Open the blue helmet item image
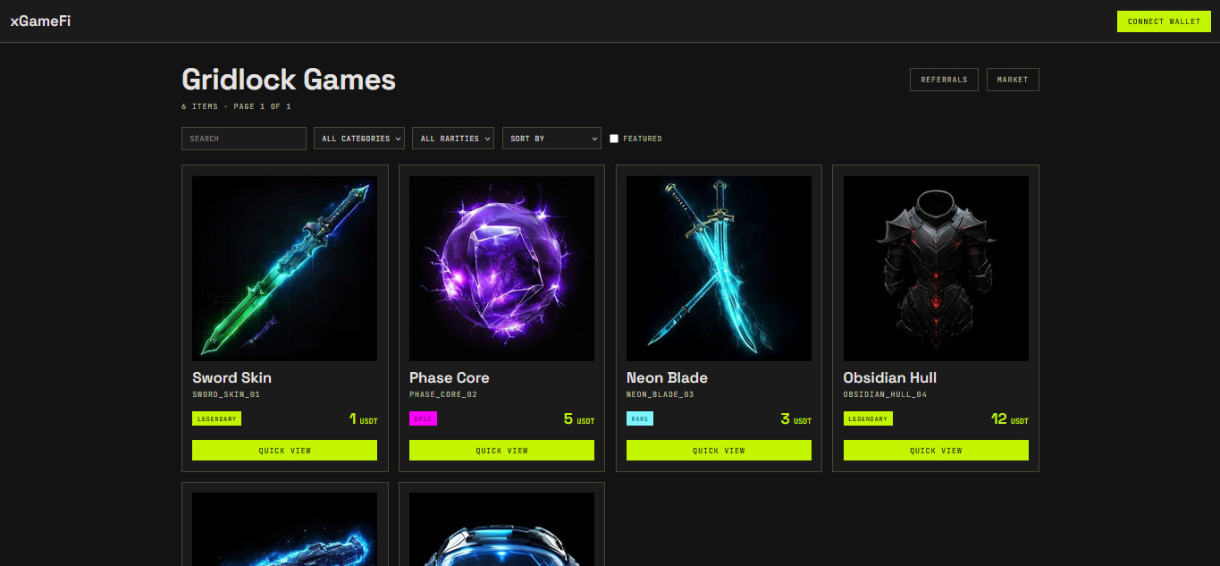This screenshot has width=1220, height=566. pyautogui.click(x=501, y=529)
